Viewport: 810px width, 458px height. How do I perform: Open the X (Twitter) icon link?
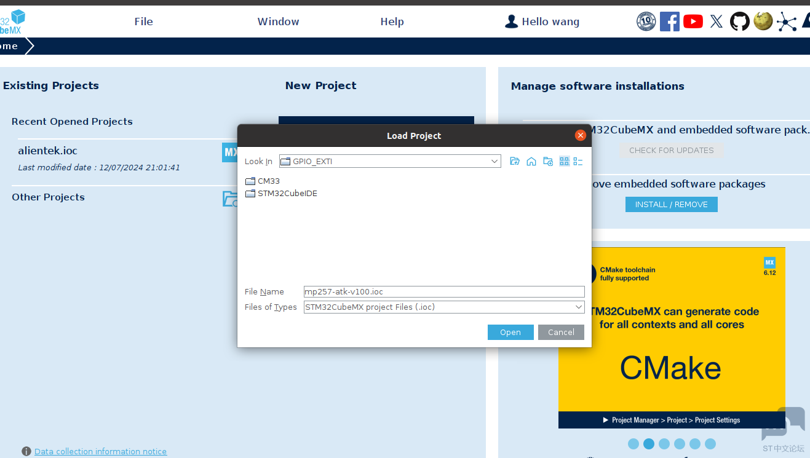(717, 22)
